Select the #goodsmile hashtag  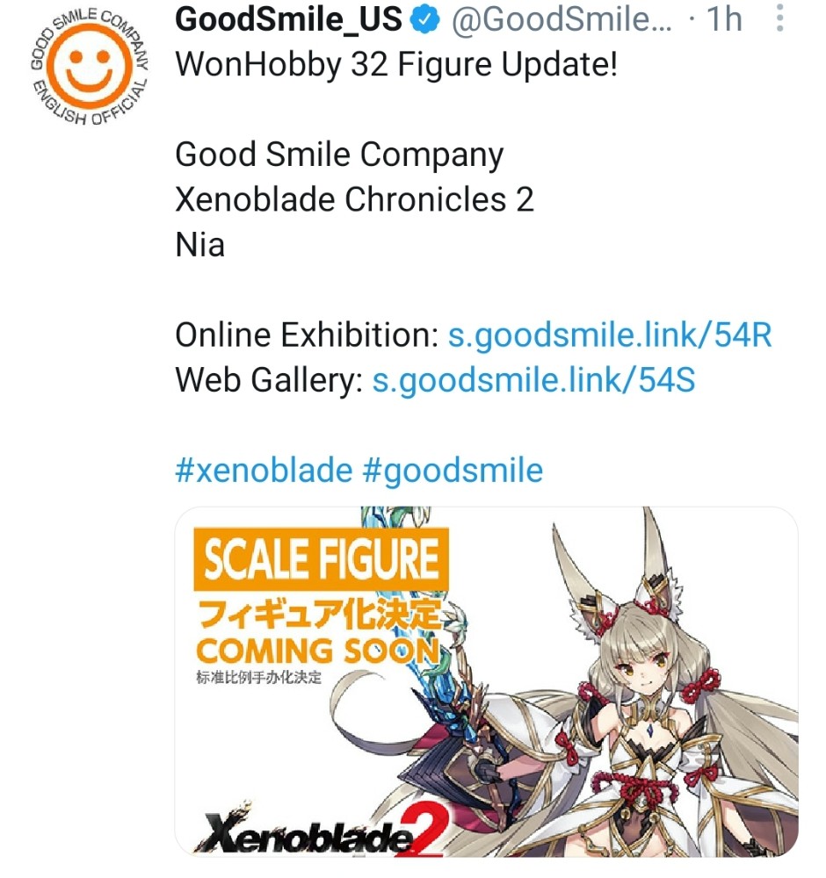tap(453, 470)
